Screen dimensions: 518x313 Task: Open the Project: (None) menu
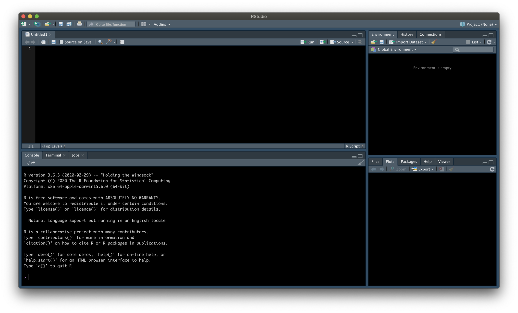478,24
